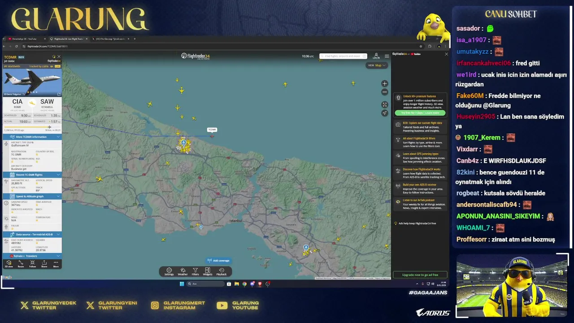
Task: Click Add coverage button on map
Action: point(218,260)
